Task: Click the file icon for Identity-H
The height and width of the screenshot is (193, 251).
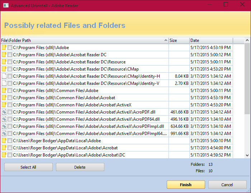Action: (4, 76)
